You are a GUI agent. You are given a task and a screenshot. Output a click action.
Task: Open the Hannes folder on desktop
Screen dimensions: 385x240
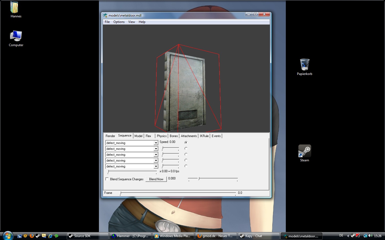pyautogui.click(x=14, y=7)
